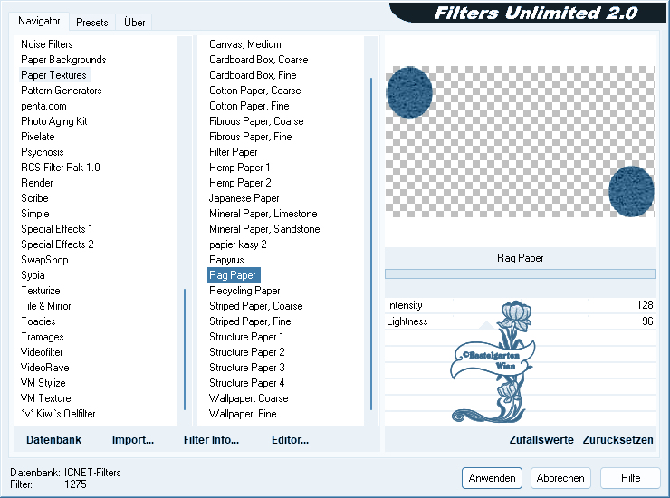
Task: Choose Fibrous Paper, Fine filter
Action: (x=251, y=137)
